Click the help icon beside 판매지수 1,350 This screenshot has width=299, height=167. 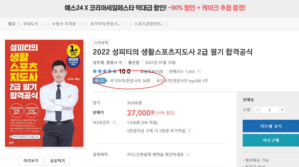point(198,71)
